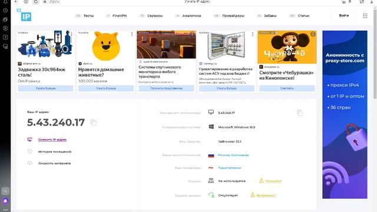Click the yellow animal face ad image
The width and height of the screenshot is (377, 212).
point(106,46)
